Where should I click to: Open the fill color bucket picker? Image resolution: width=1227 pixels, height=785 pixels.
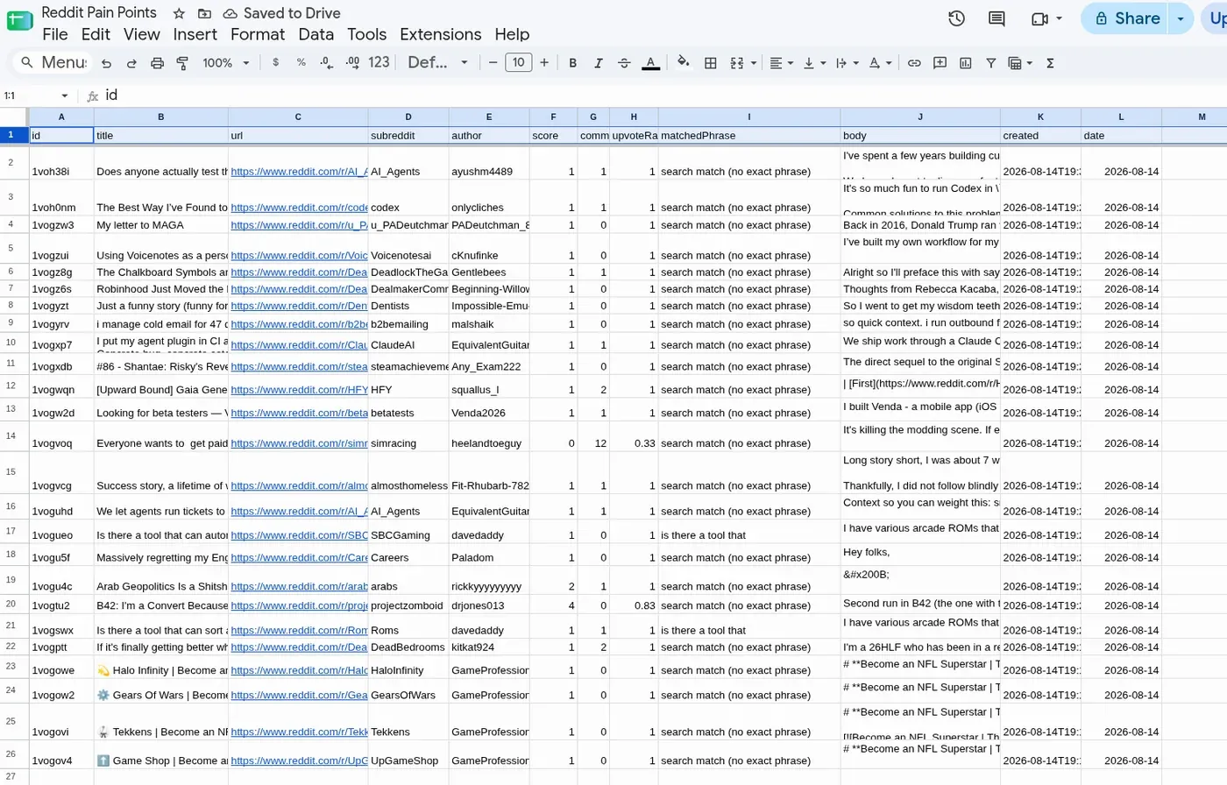(683, 62)
